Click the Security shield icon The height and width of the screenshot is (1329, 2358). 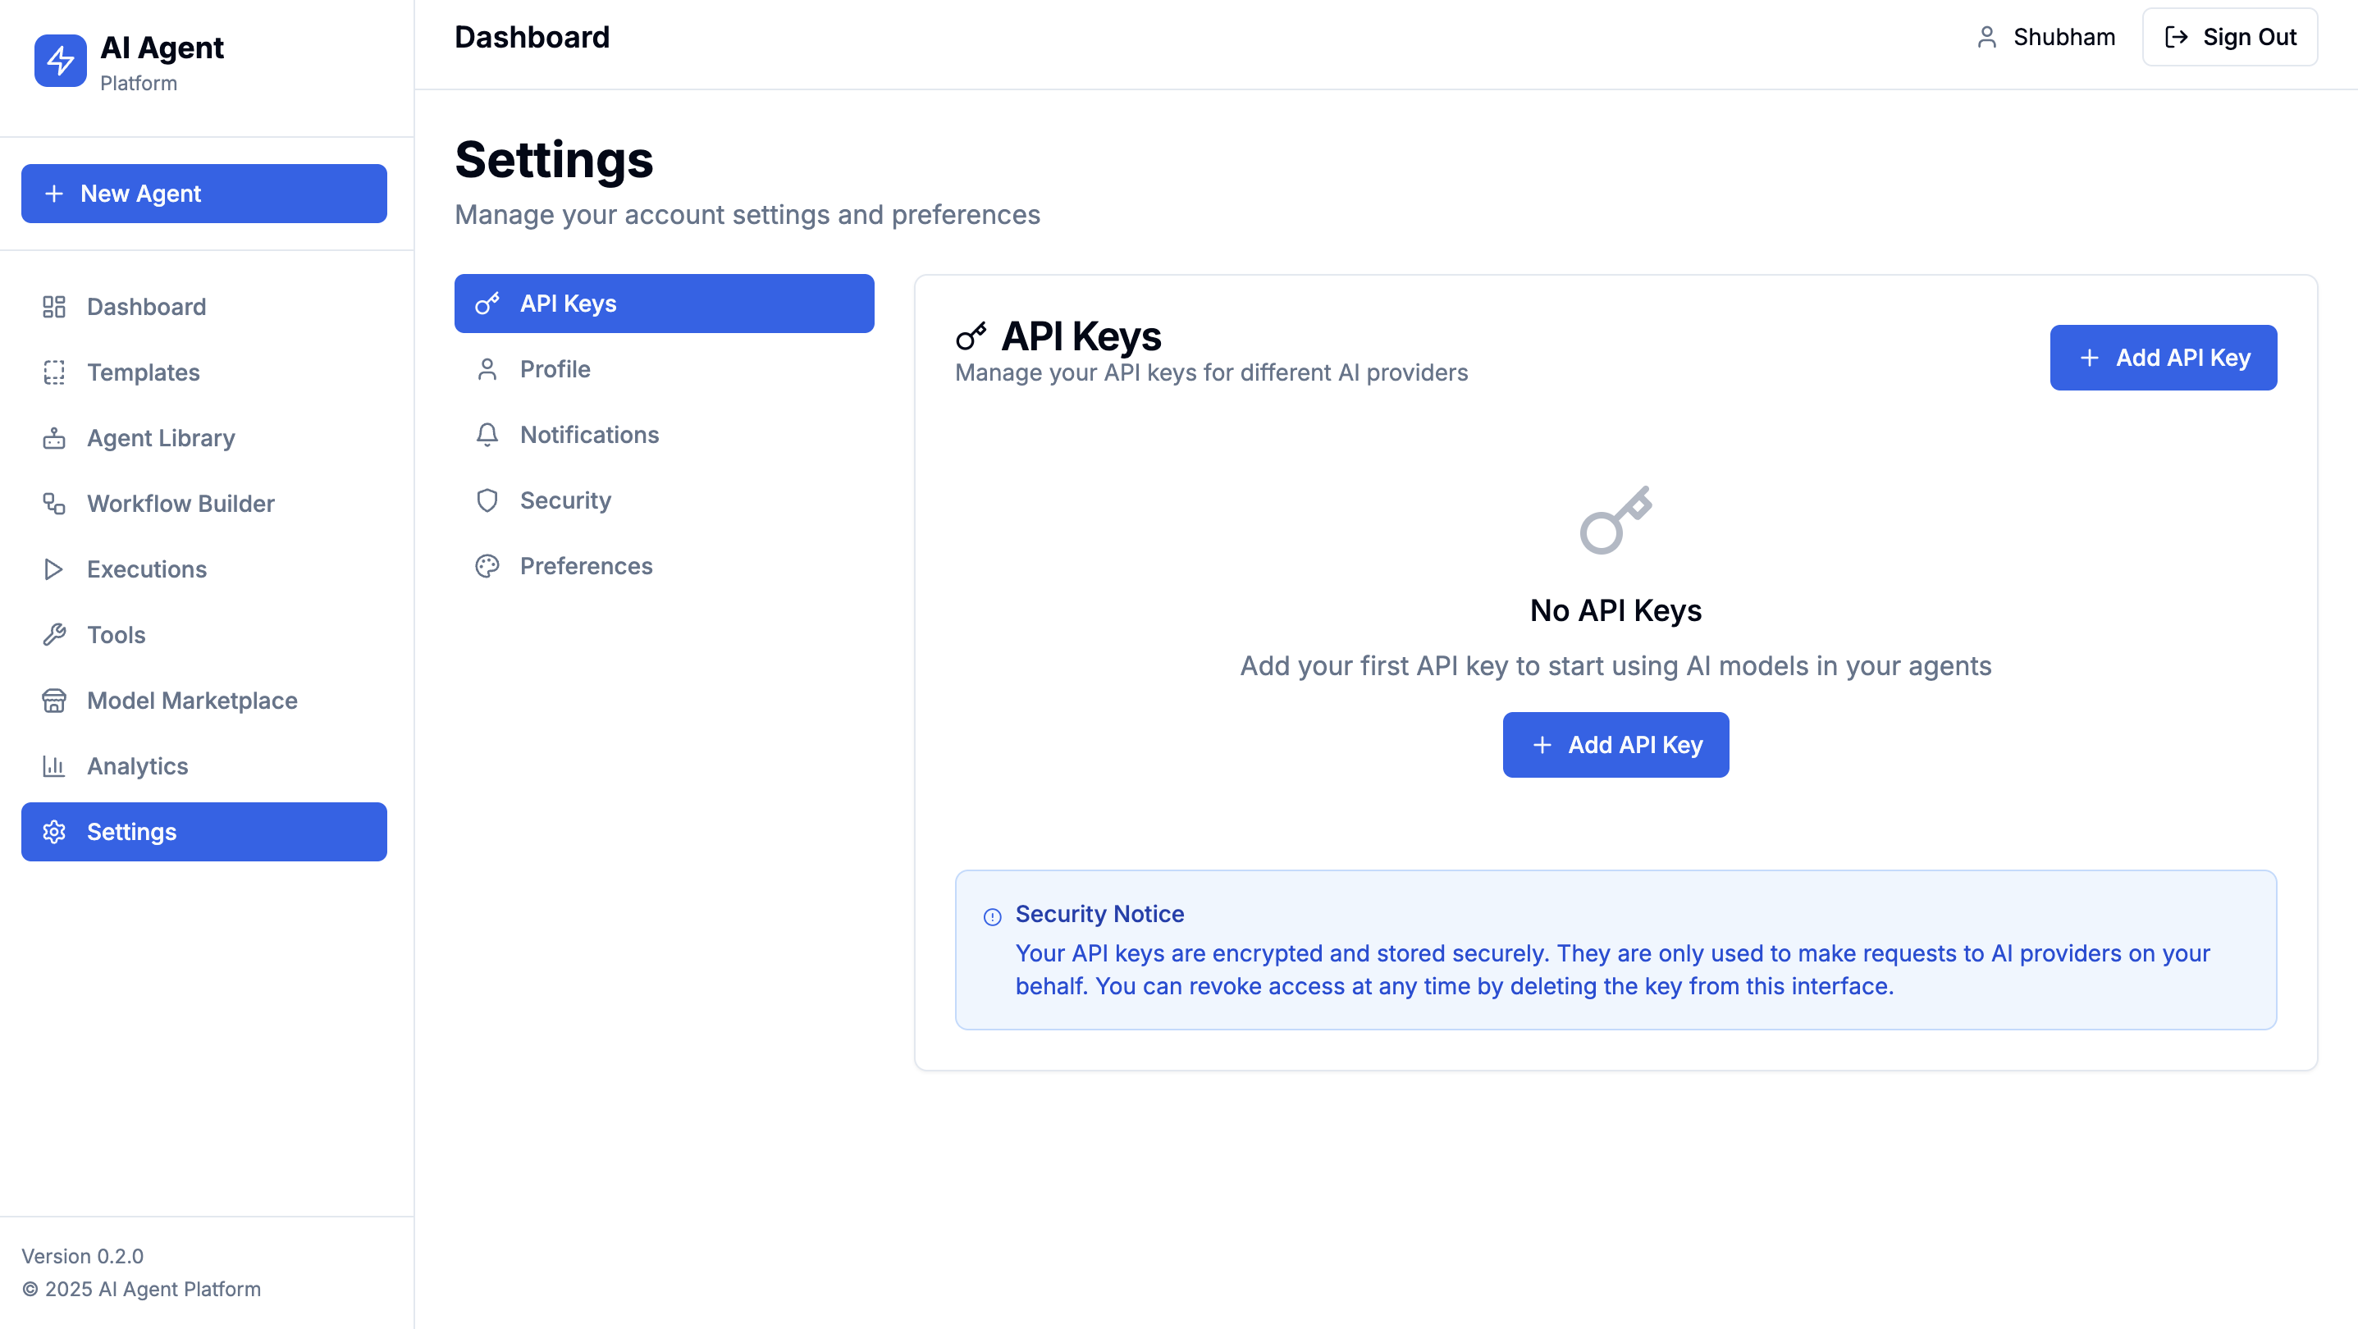click(x=487, y=500)
